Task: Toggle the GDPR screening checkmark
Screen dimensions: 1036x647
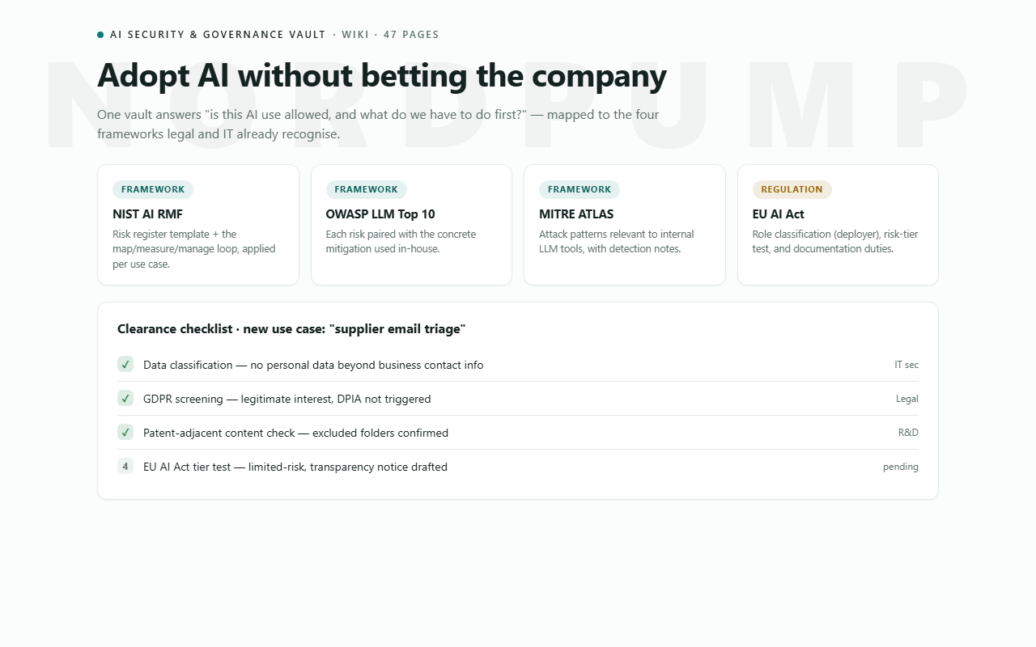Action: pos(125,399)
